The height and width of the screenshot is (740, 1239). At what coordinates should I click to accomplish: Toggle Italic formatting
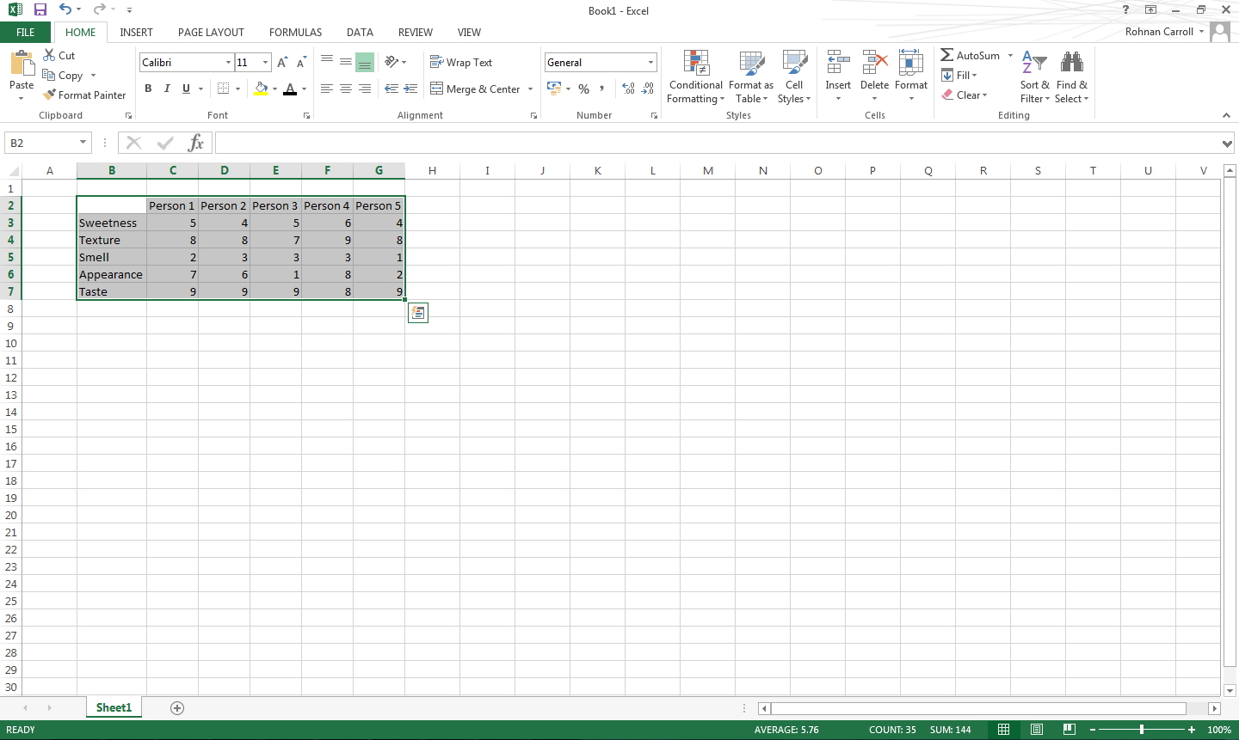click(167, 89)
